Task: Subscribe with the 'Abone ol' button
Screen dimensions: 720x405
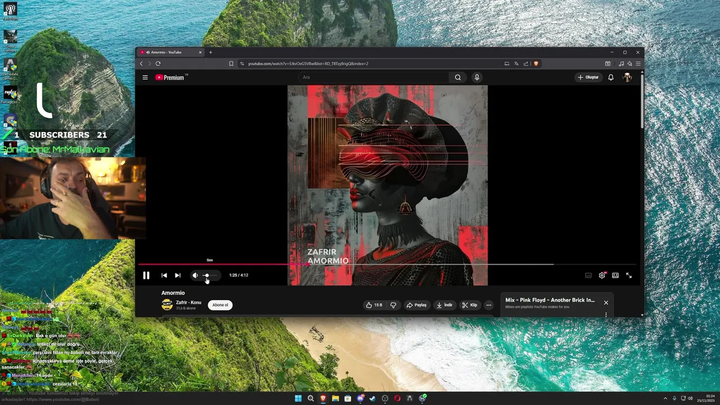Action: [x=220, y=305]
